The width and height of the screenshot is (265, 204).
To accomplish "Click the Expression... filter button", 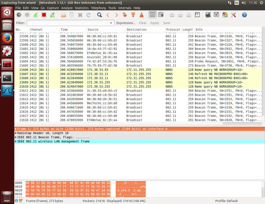I will [126, 23].
